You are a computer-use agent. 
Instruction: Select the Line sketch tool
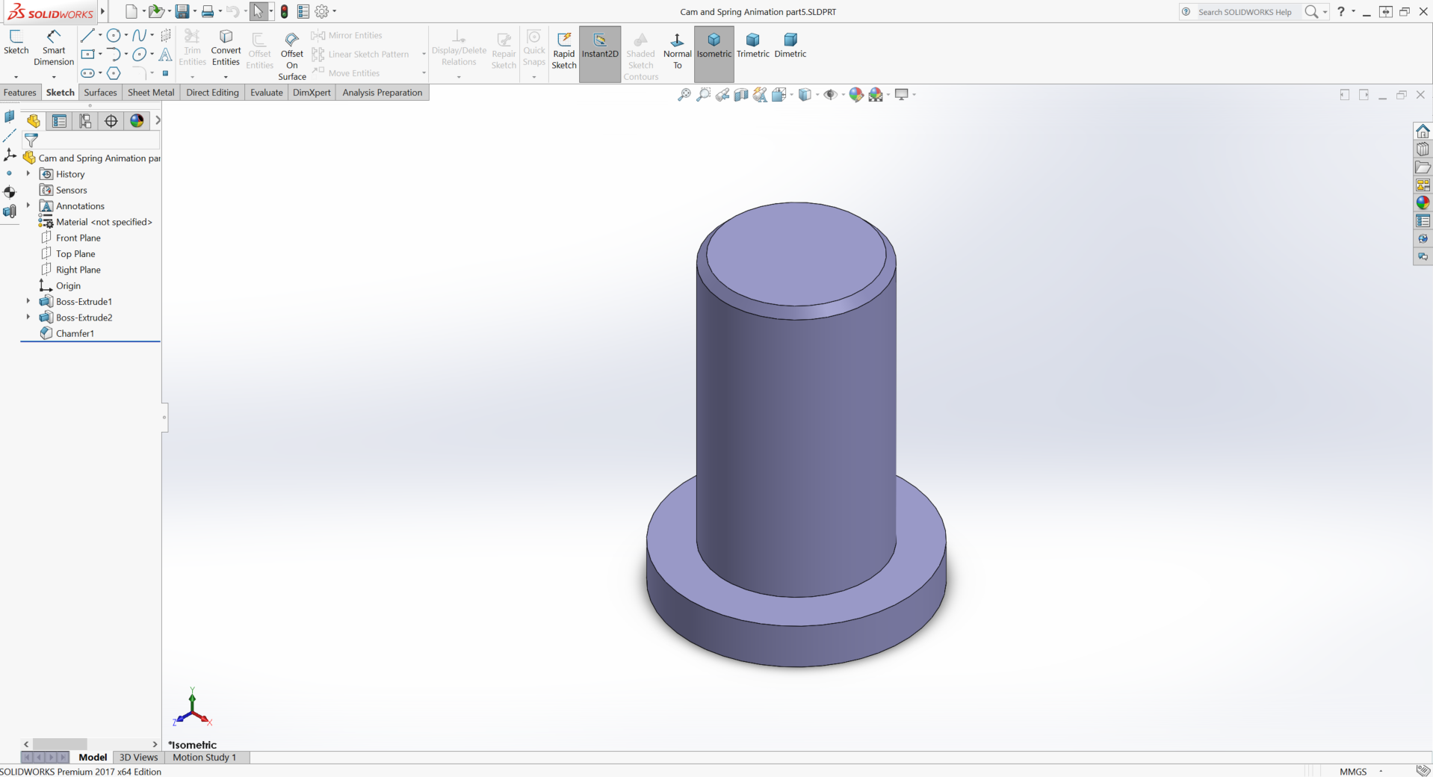[87, 35]
